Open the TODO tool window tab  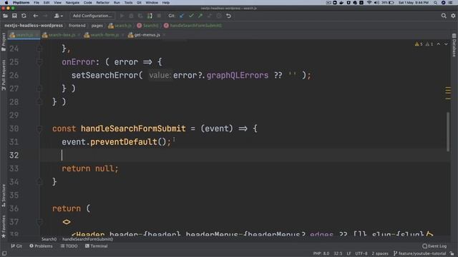(69, 246)
